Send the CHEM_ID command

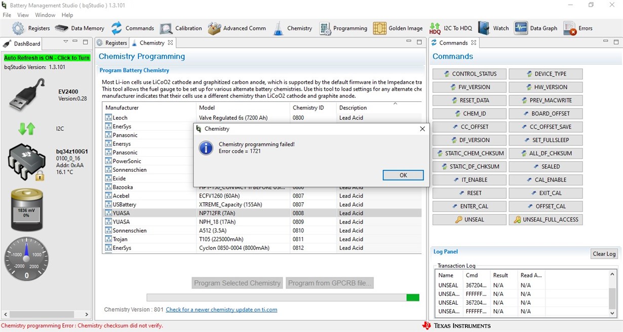pyautogui.click(x=469, y=114)
